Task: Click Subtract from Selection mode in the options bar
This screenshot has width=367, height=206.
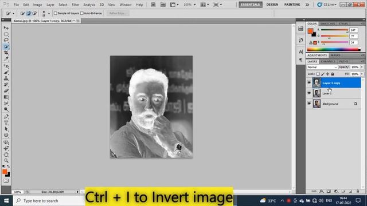Action: tap(34, 13)
